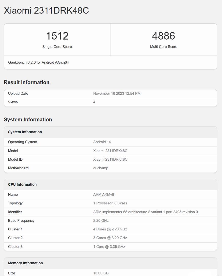The height and width of the screenshot is (276, 222).
Task: Select the Multi-Core Score value 4886
Action: (163, 36)
